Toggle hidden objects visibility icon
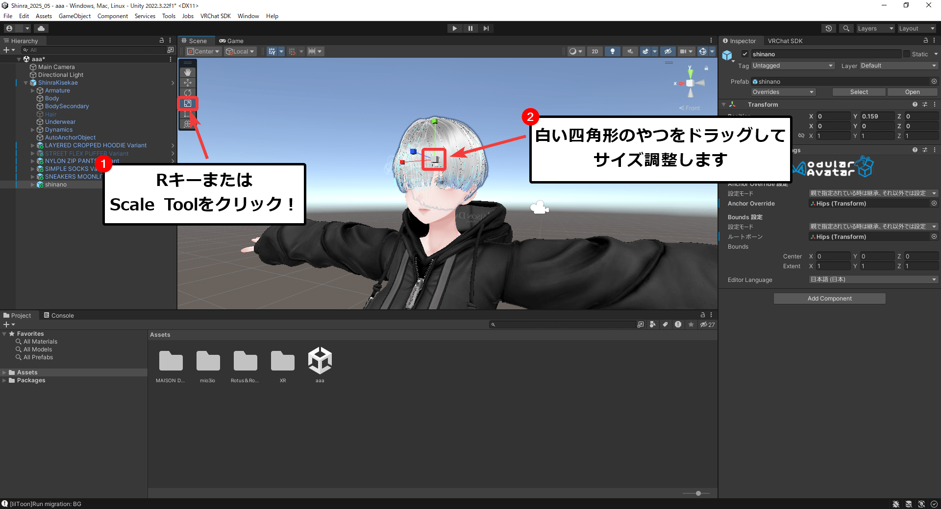 click(668, 51)
